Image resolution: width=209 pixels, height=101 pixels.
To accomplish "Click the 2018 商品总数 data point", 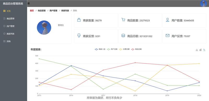I will pyautogui.click(x=135, y=62).
